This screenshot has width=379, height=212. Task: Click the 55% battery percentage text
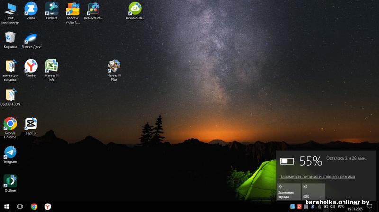(x=311, y=161)
